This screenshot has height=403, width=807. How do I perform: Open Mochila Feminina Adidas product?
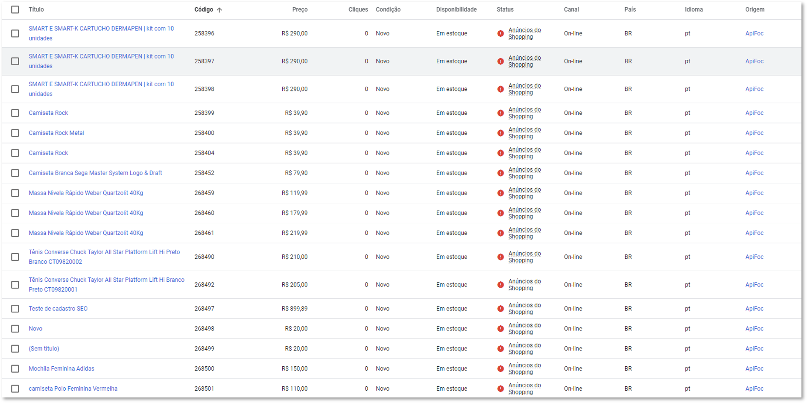[61, 368]
